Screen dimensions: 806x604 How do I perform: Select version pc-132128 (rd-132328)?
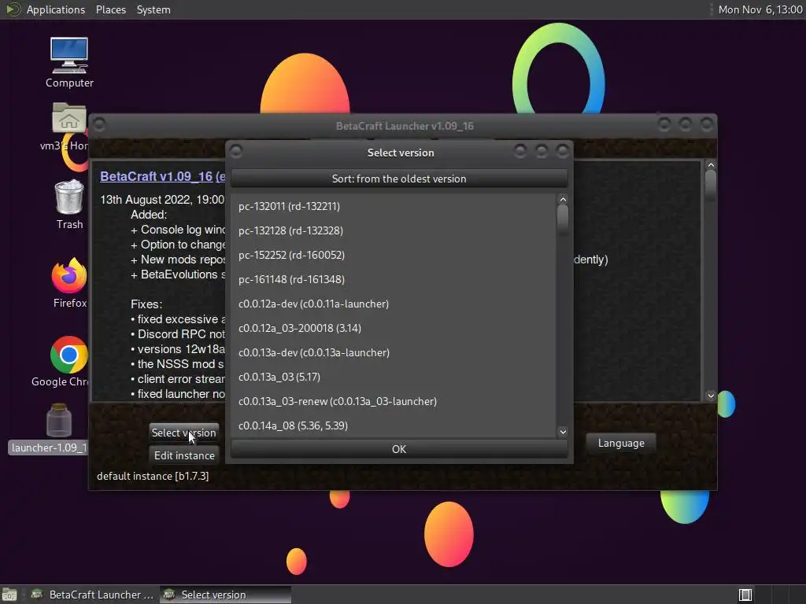(394, 230)
